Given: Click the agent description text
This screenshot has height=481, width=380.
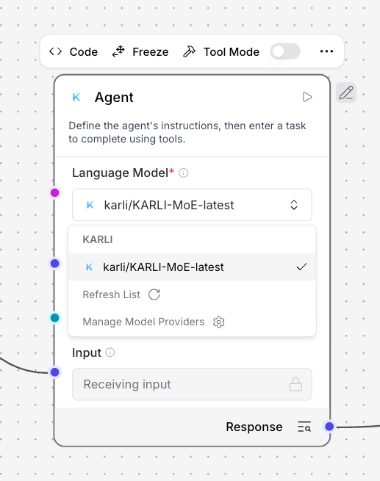Looking at the screenshot, I should [187, 132].
